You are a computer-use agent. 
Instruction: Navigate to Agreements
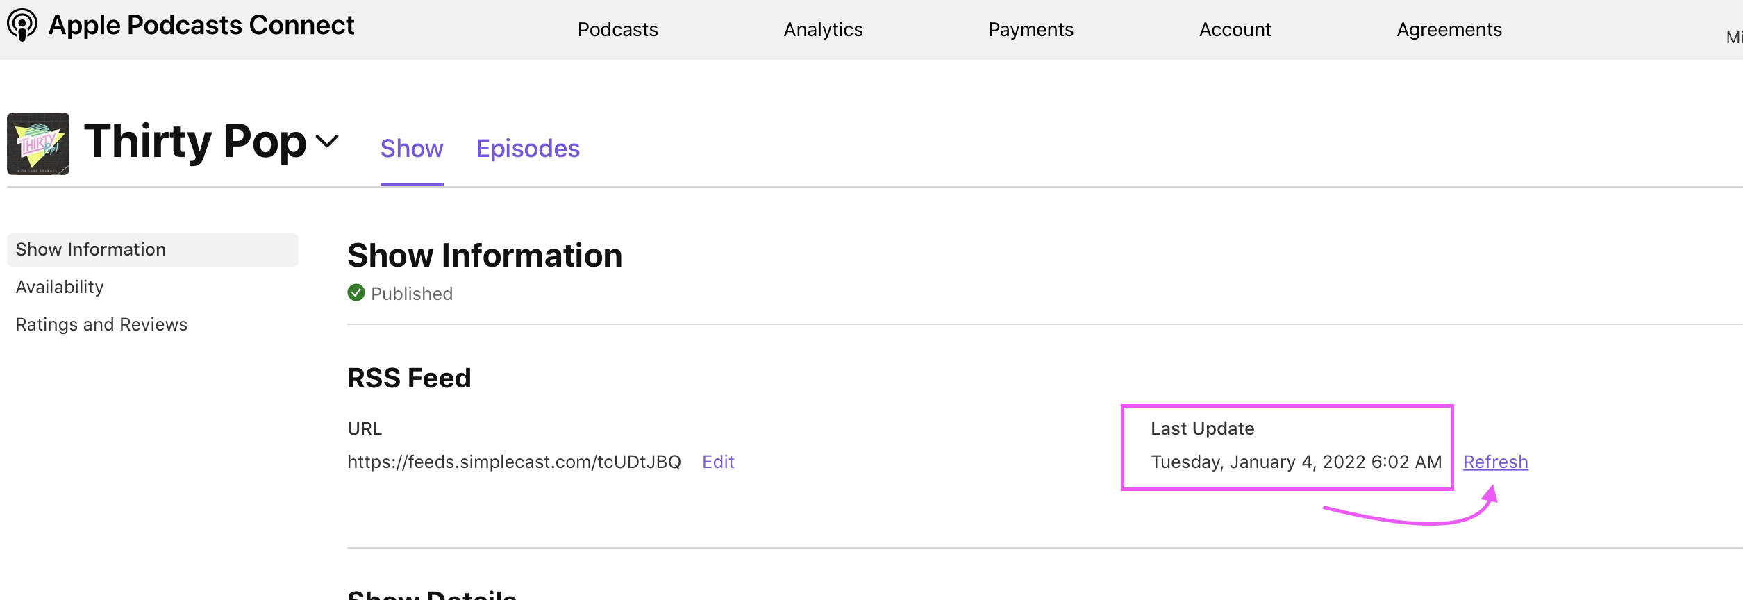pos(1449,29)
